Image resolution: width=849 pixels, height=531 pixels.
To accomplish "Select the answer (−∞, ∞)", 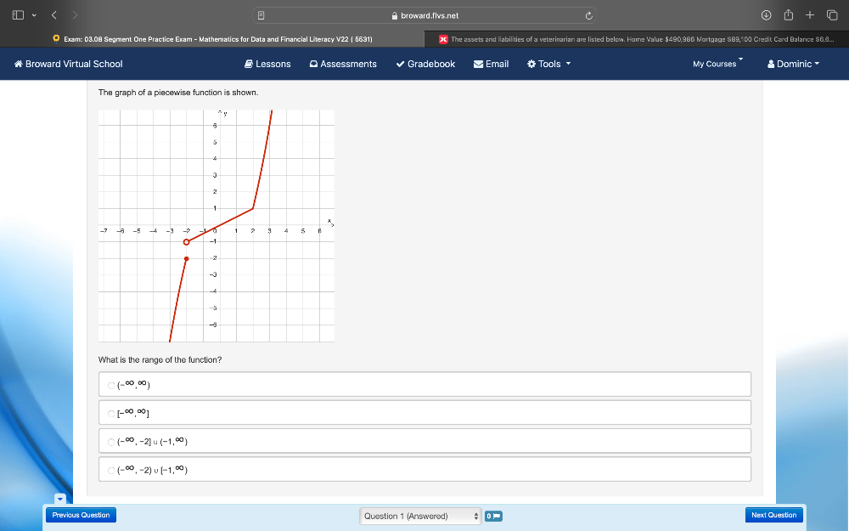I will 425,385.
